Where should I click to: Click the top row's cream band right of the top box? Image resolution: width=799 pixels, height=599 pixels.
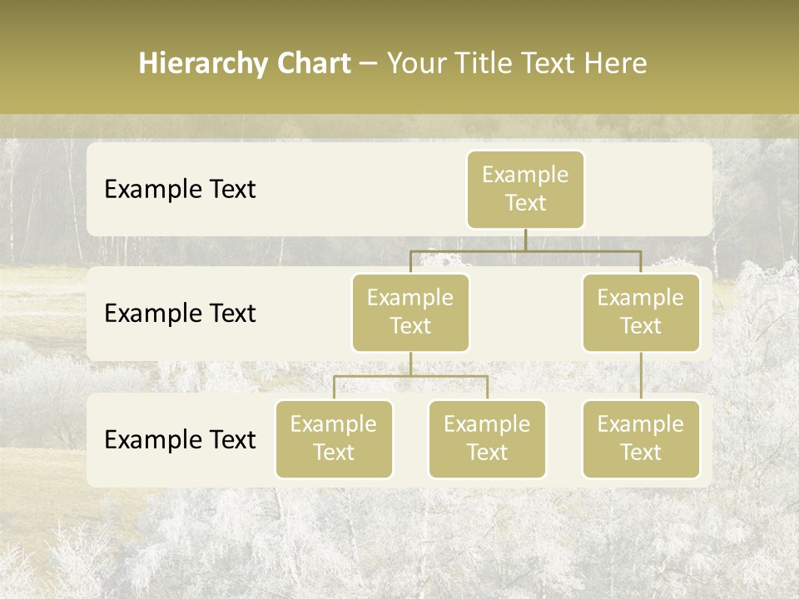[x=649, y=189]
